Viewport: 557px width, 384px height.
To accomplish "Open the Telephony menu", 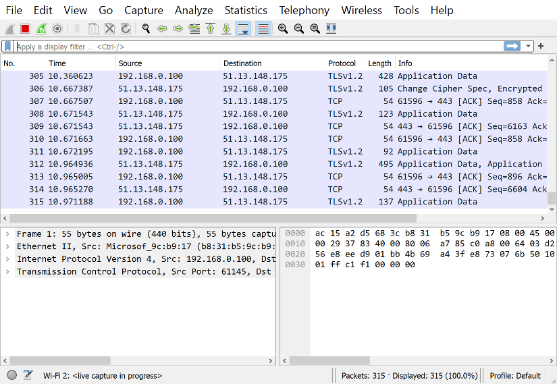I will (304, 10).
